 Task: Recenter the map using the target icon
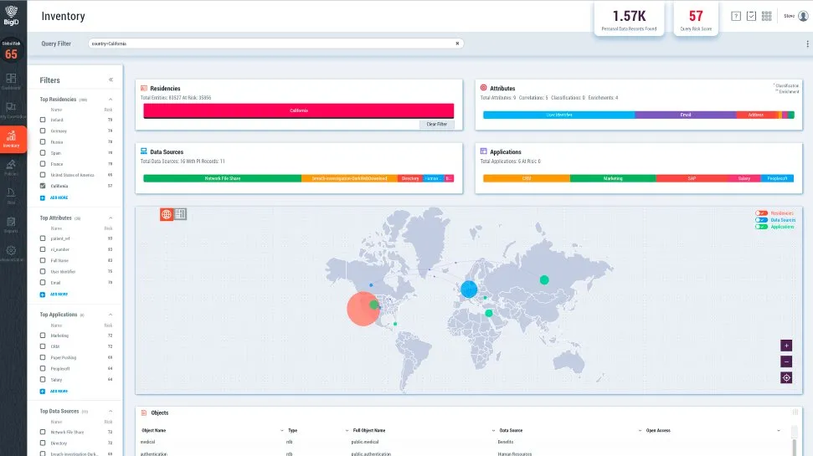coord(785,377)
